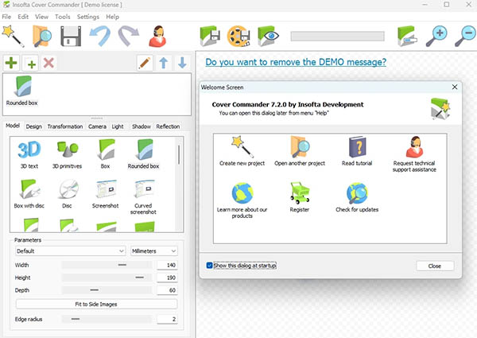Click the Width slider

point(107,265)
